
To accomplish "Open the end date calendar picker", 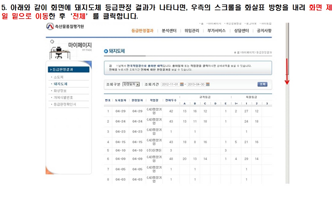I will (208, 84).
